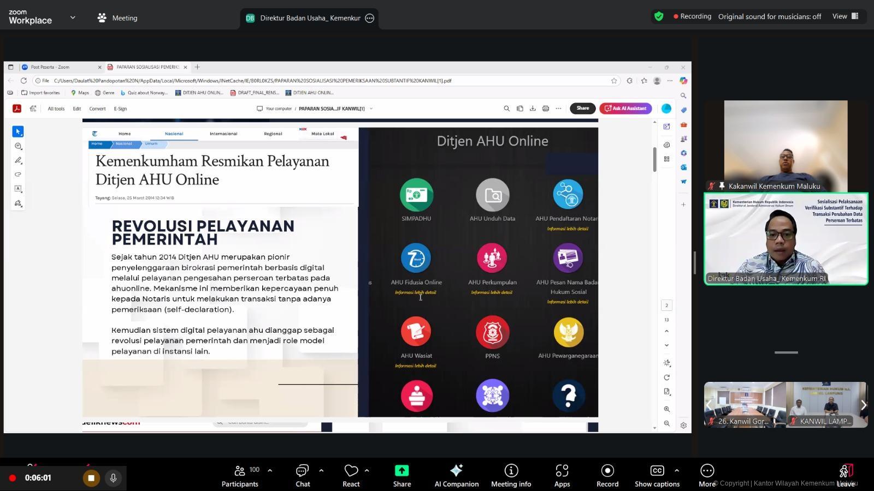Expand the Participants options arrow
874x491 pixels.
[270, 470]
